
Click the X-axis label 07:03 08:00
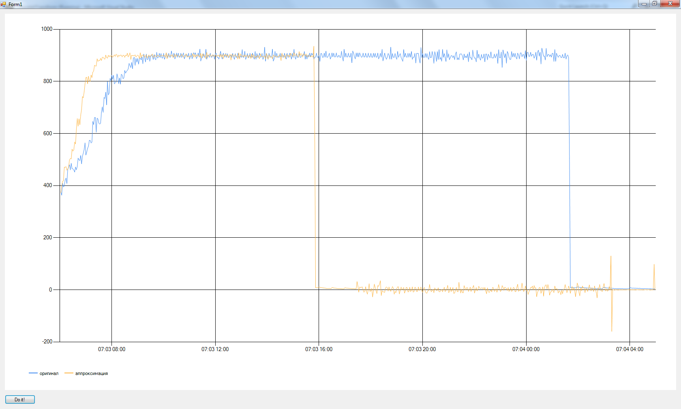coord(111,349)
